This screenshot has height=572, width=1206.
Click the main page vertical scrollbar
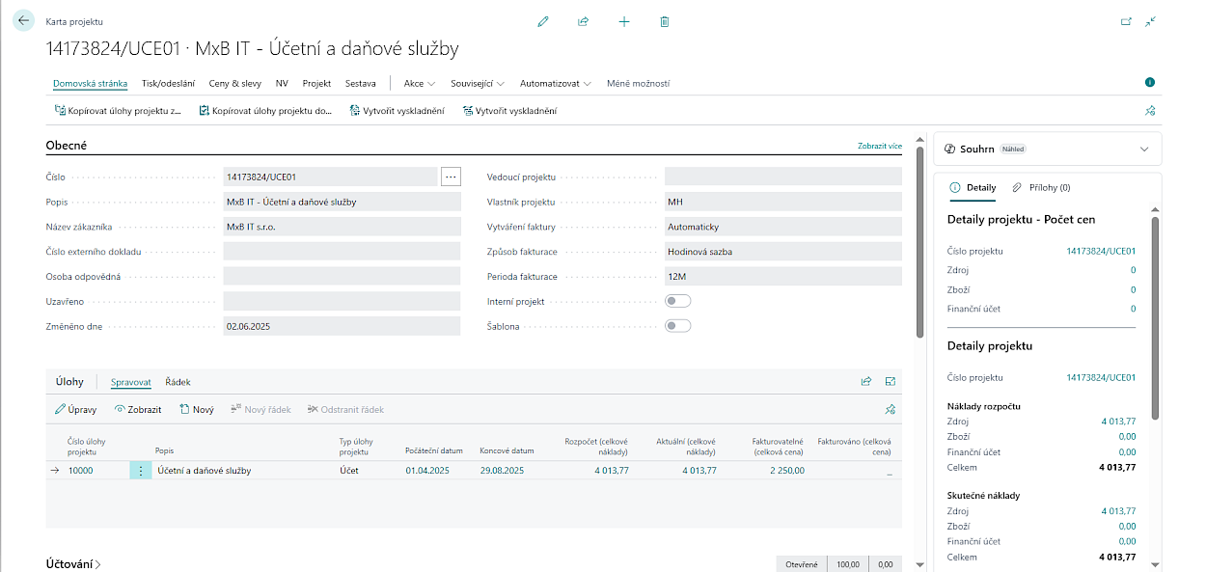point(920,241)
